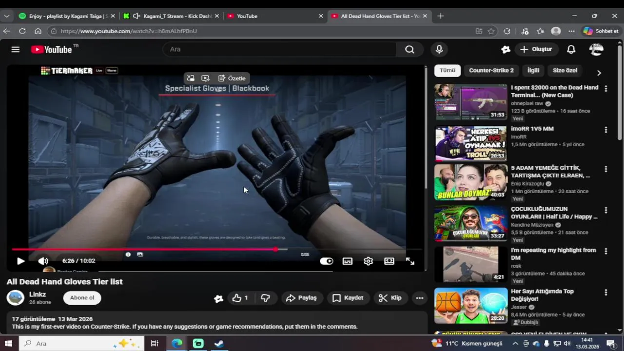
Task: Click the YouTube search magnifier button
Action: pos(409,49)
